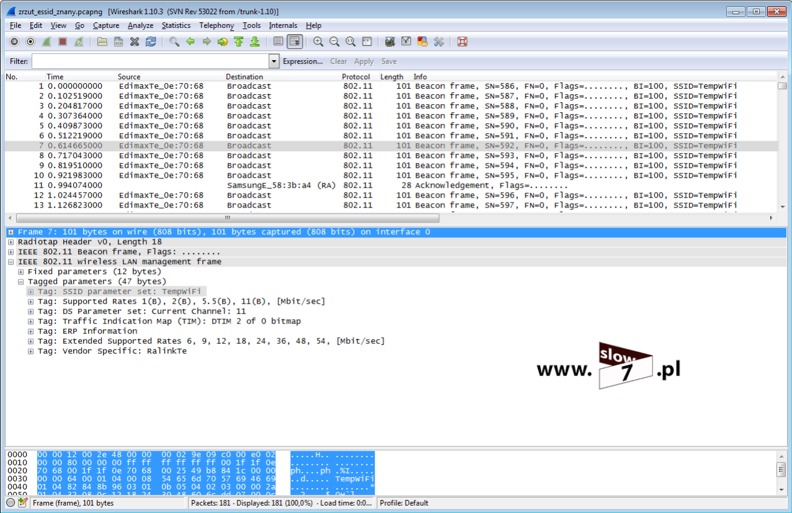792x513 pixels.
Task: Expand Tag: Vendor Specific RalinkTe
Action: pos(31,351)
